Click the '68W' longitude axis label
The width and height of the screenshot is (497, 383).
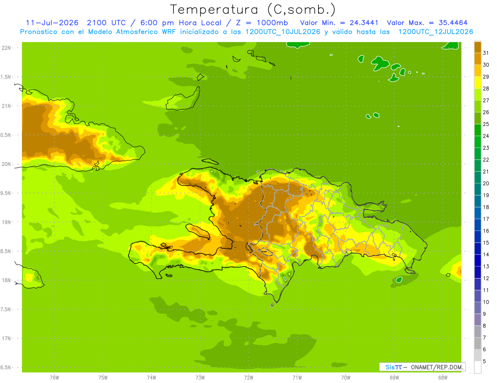tap(443, 377)
